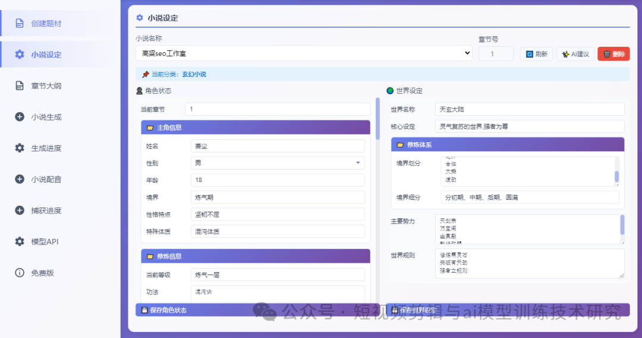Click the 世界名称 field showing 天玄大陆
Image resolution: width=642 pixels, height=338 pixels.
[530, 109]
